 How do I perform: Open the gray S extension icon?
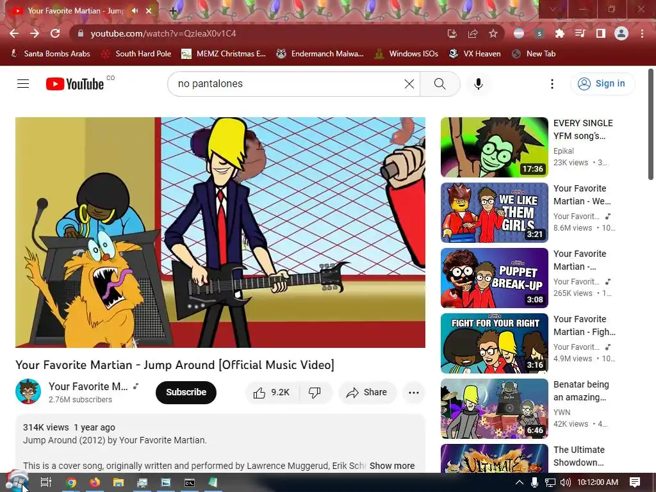(x=539, y=33)
